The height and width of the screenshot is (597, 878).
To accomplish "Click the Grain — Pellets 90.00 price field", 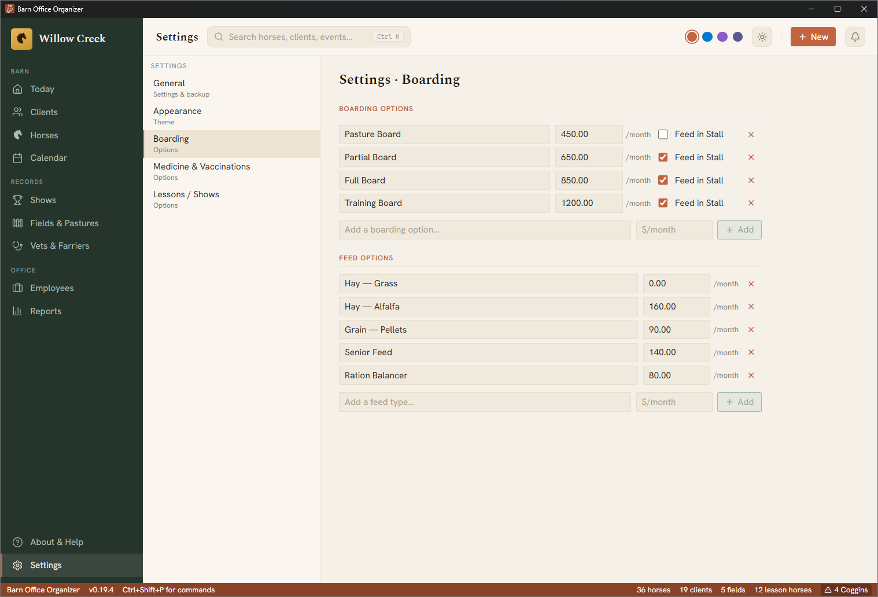I will [676, 330].
